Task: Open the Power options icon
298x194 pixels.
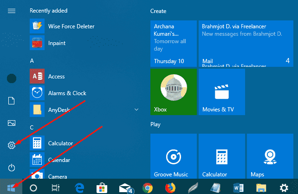Action: coord(12,168)
